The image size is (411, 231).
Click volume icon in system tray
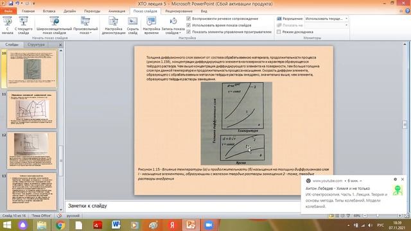pos(370,225)
